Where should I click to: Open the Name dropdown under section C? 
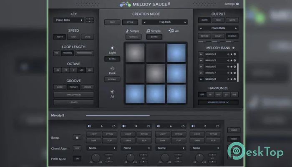tap(205, 148)
